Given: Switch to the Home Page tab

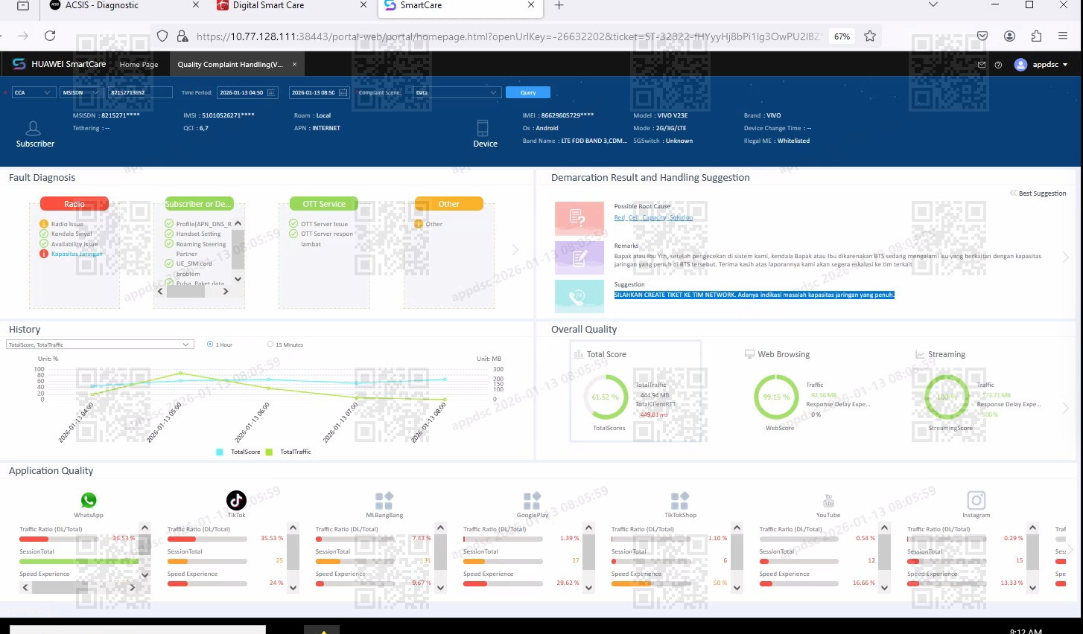Looking at the screenshot, I should click(x=139, y=65).
